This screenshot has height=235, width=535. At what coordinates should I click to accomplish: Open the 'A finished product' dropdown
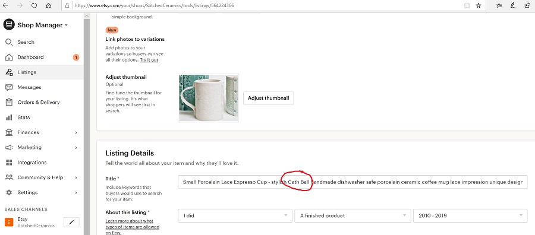[x=353, y=215]
